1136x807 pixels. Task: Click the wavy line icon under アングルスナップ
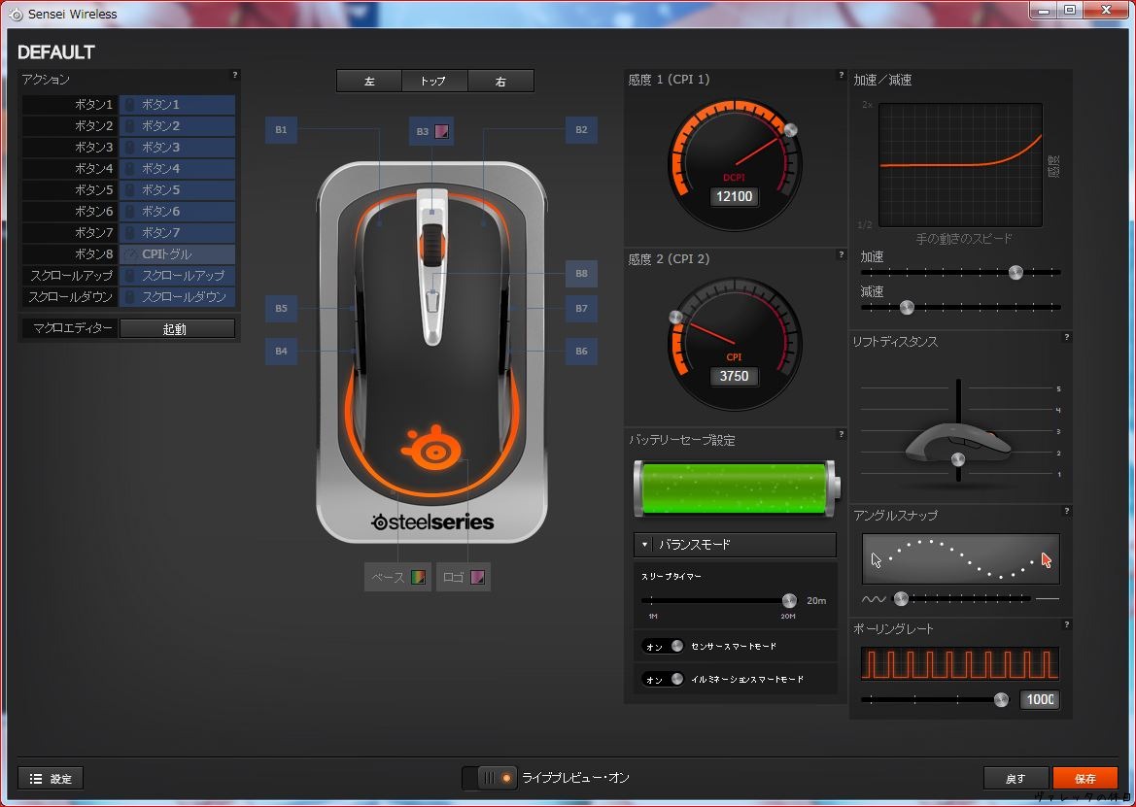click(x=874, y=599)
